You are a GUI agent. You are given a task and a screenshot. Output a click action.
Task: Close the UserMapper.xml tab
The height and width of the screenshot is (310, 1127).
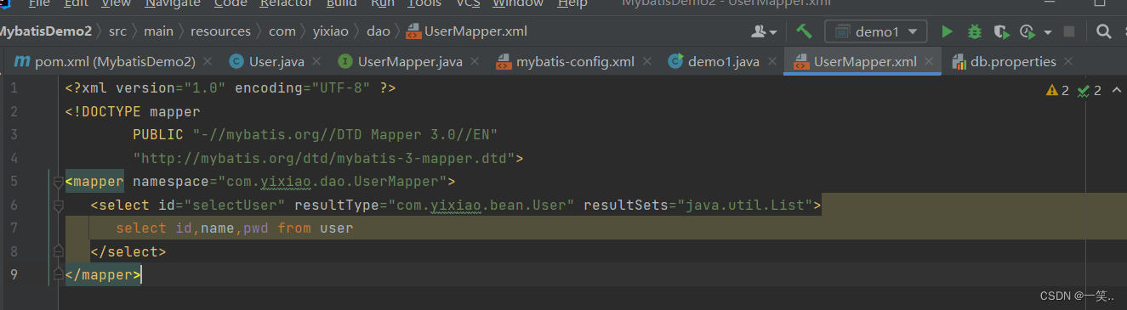[x=930, y=62]
